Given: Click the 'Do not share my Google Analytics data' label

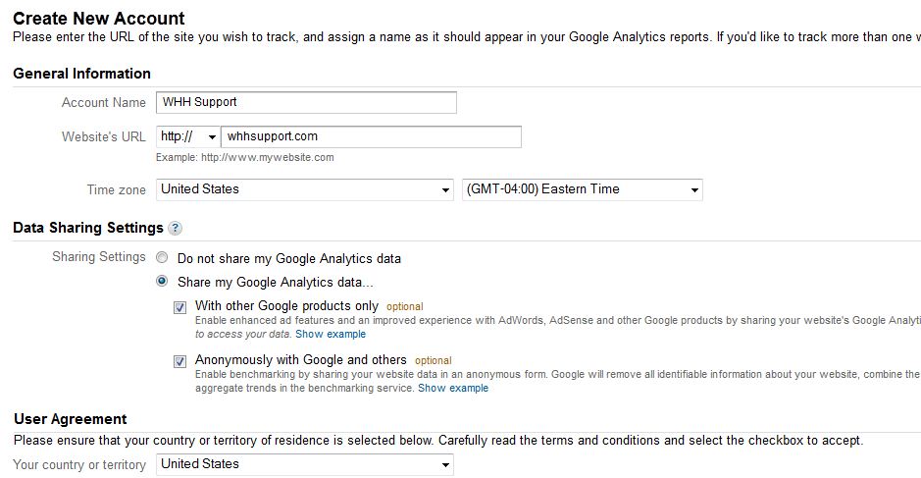Looking at the screenshot, I should (x=288, y=259).
